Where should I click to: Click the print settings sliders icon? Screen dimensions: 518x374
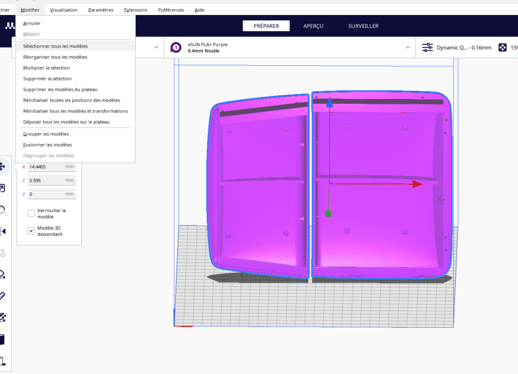[427, 48]
